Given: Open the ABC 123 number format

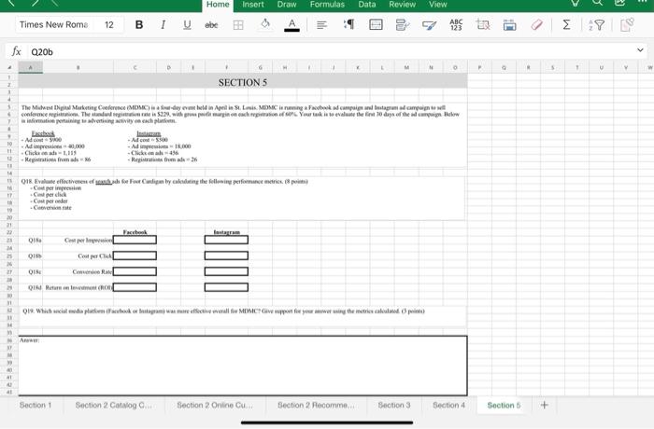Looking at the screenshot, I should point(456,24).
